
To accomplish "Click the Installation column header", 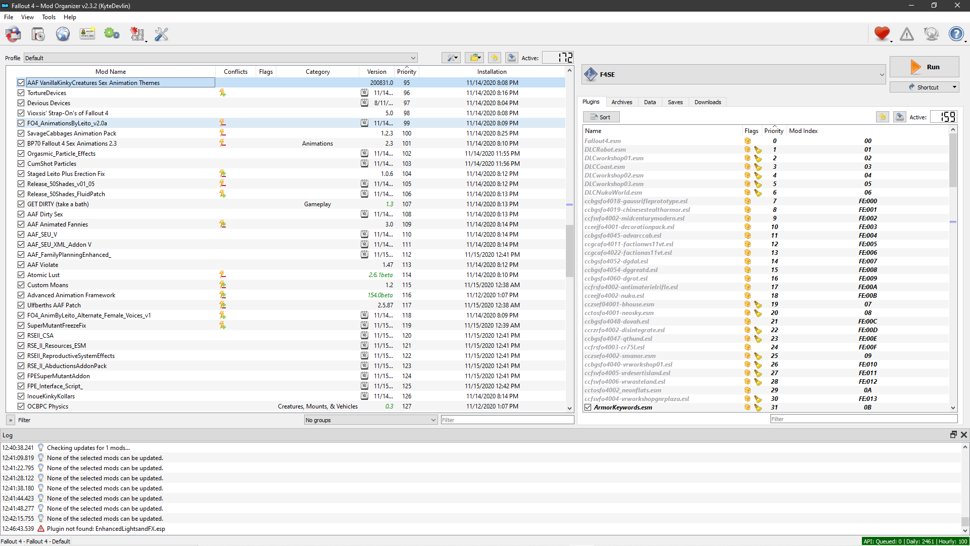I will pos(492,72).
